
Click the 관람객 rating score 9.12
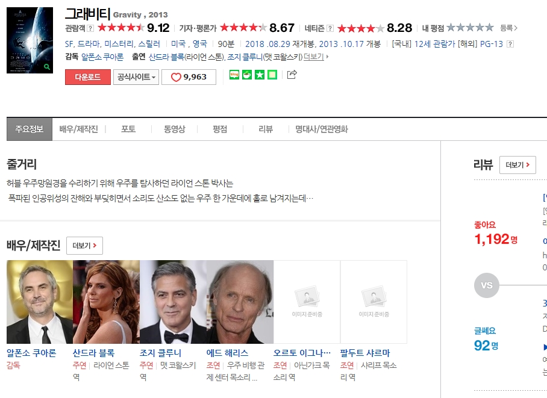click(x=158, y=28)
